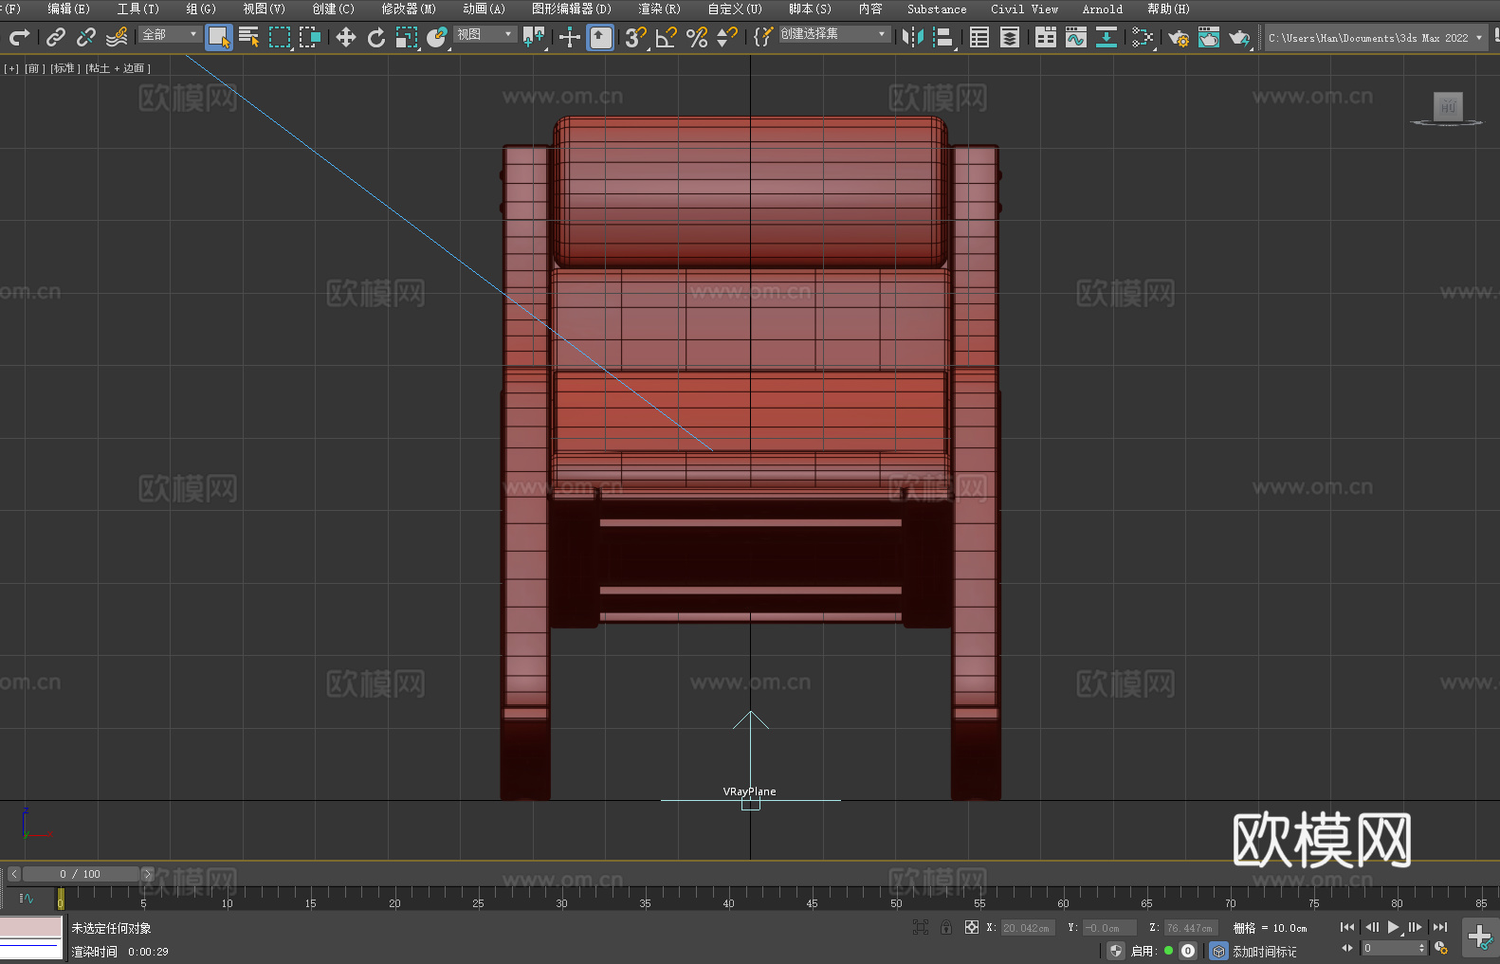Click the Set Key plus button
The image size is (1500, 964).
click(x=1479, y=937)
